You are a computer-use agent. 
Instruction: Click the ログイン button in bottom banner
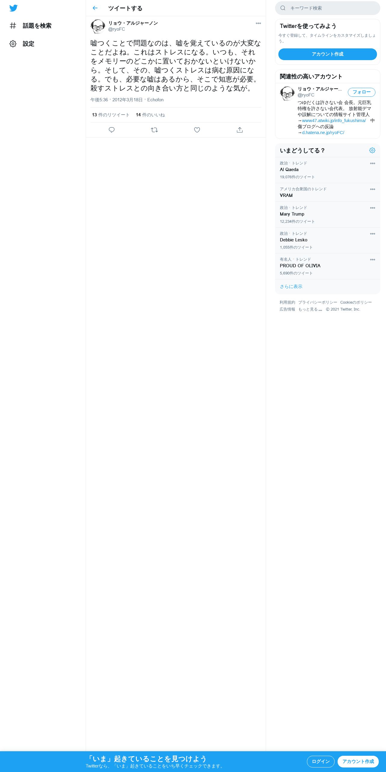coord(320,761)
